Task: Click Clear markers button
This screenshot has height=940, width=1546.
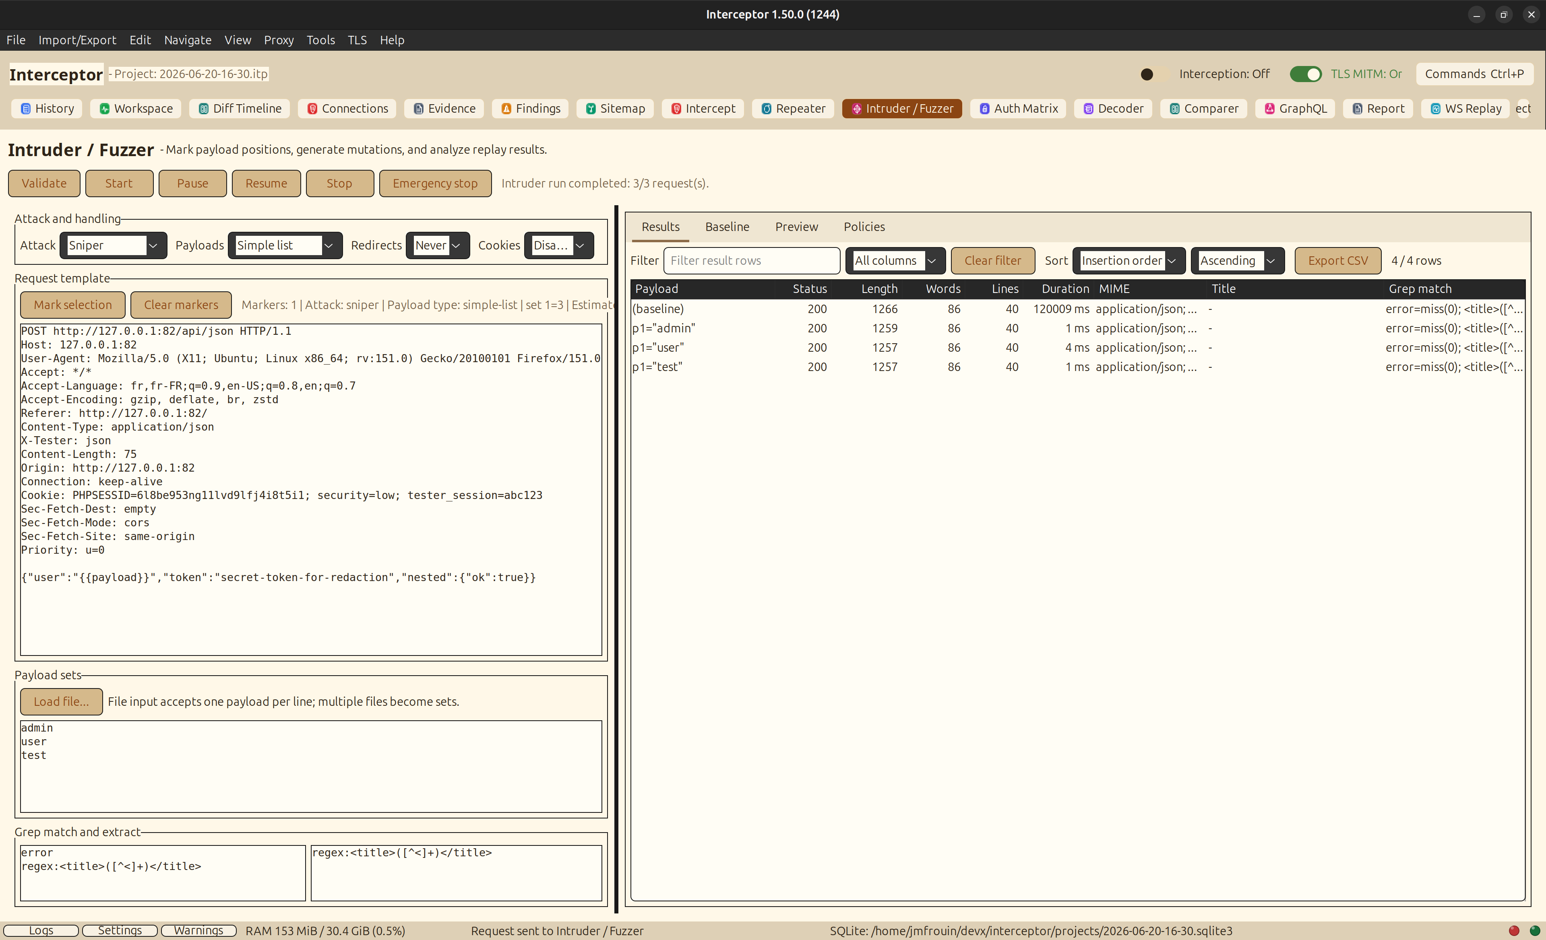Action: tap(181, 305)
